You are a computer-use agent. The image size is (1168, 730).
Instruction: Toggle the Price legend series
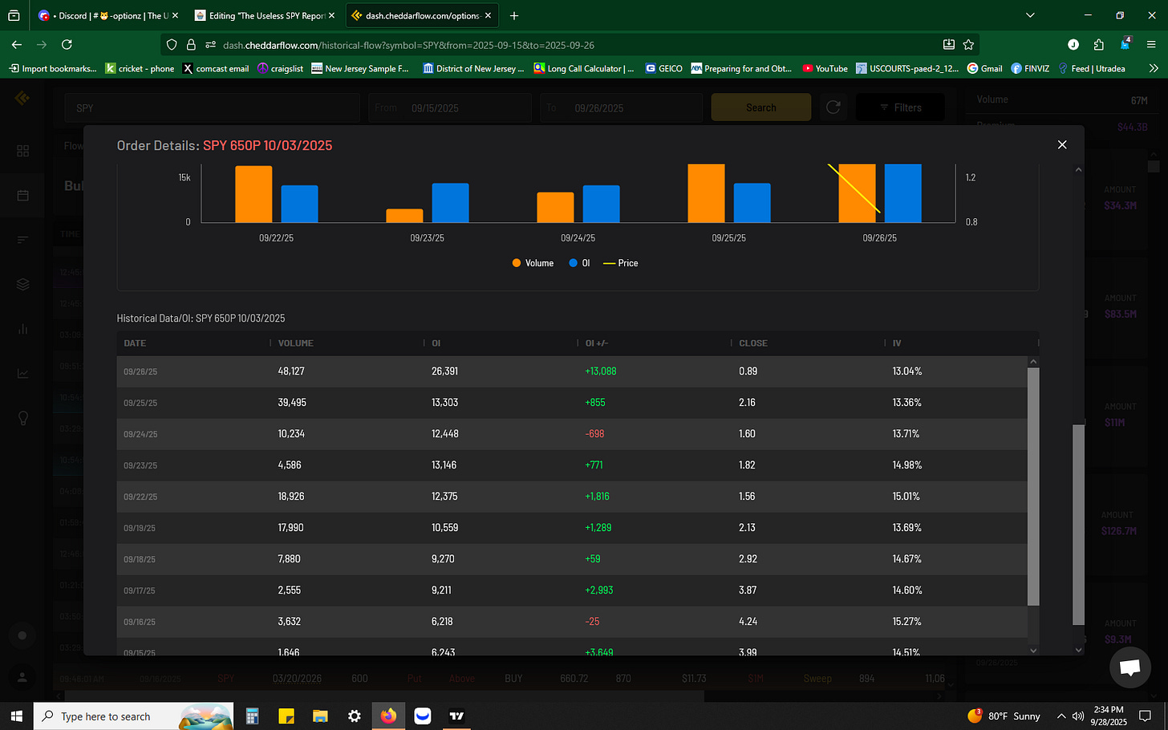(620, 263)
